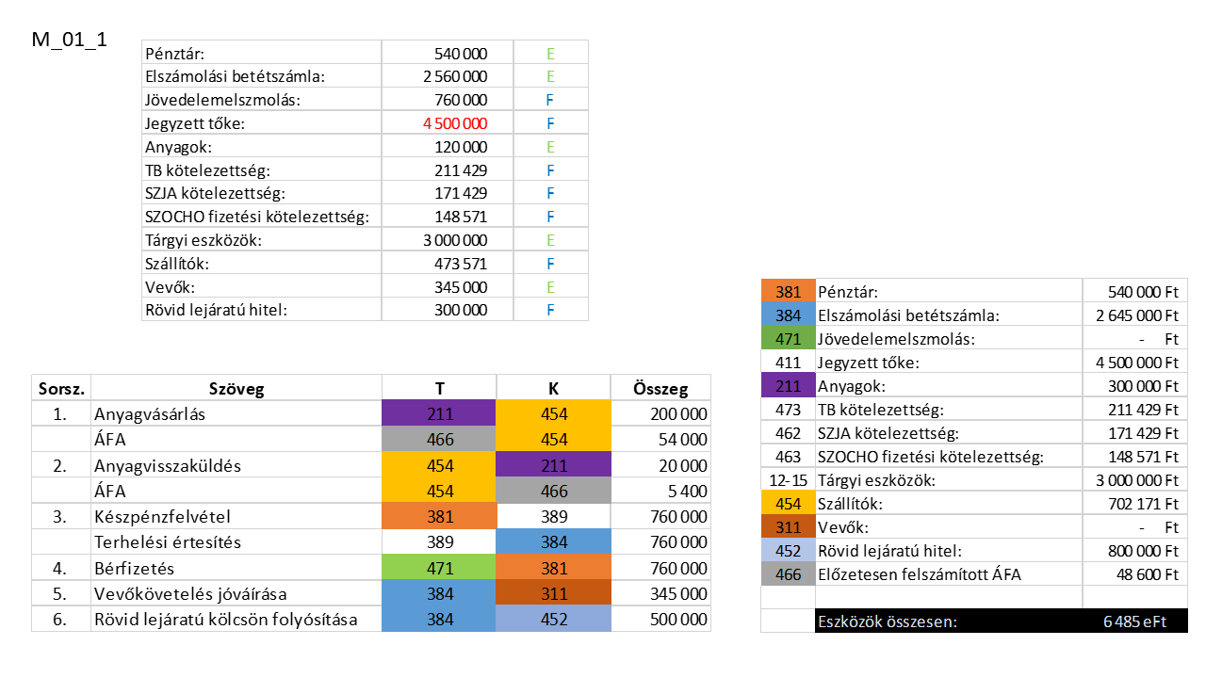
Task: Select blue 384 code beside Elszámolási betétszámla balance
Action: click(x=788, y=315)
